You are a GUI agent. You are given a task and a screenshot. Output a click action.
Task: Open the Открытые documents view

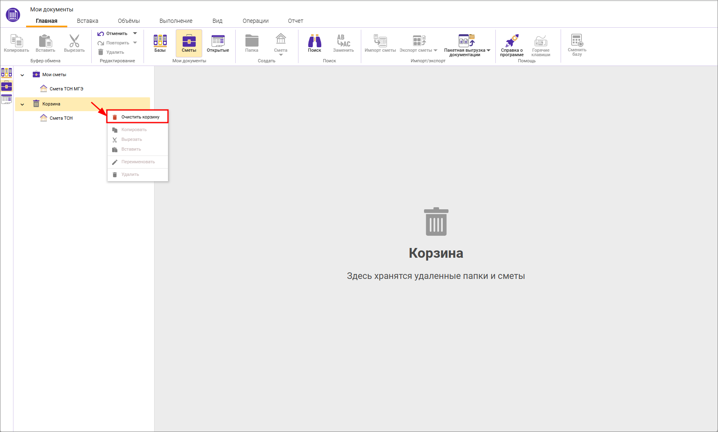pyautogui.click(x=218, y=43)
